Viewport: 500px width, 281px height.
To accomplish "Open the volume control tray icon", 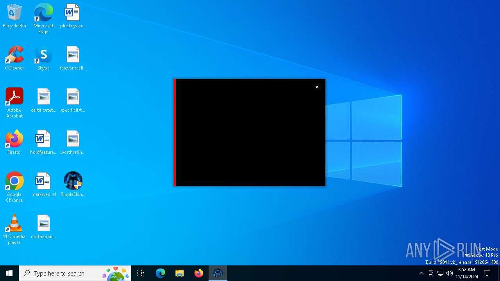I will coord(450,273).
